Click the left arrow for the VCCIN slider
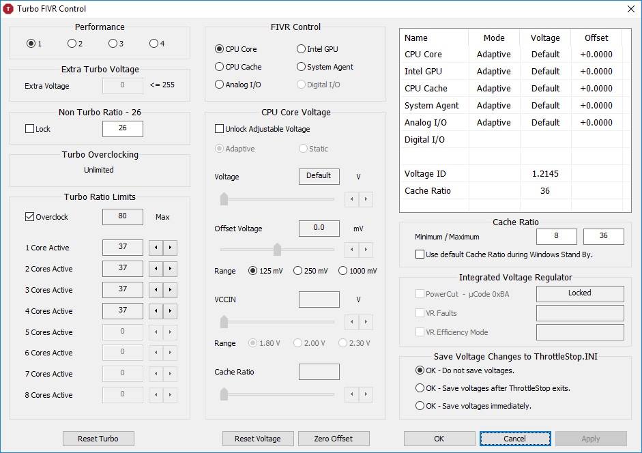This screenshot has height=453, width=642. [x=352, y=322]
